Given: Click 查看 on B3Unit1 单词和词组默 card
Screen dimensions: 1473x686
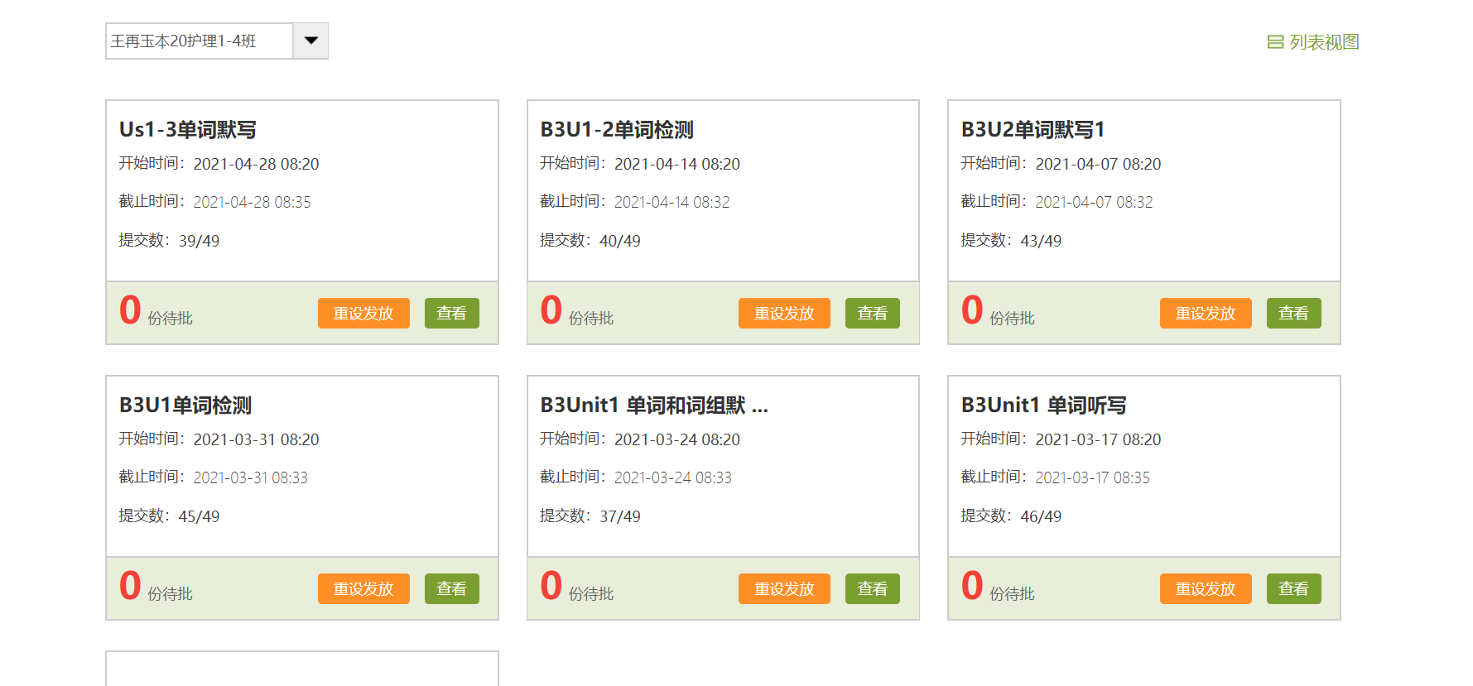Looking at the screenshot, I should point(873,588).
